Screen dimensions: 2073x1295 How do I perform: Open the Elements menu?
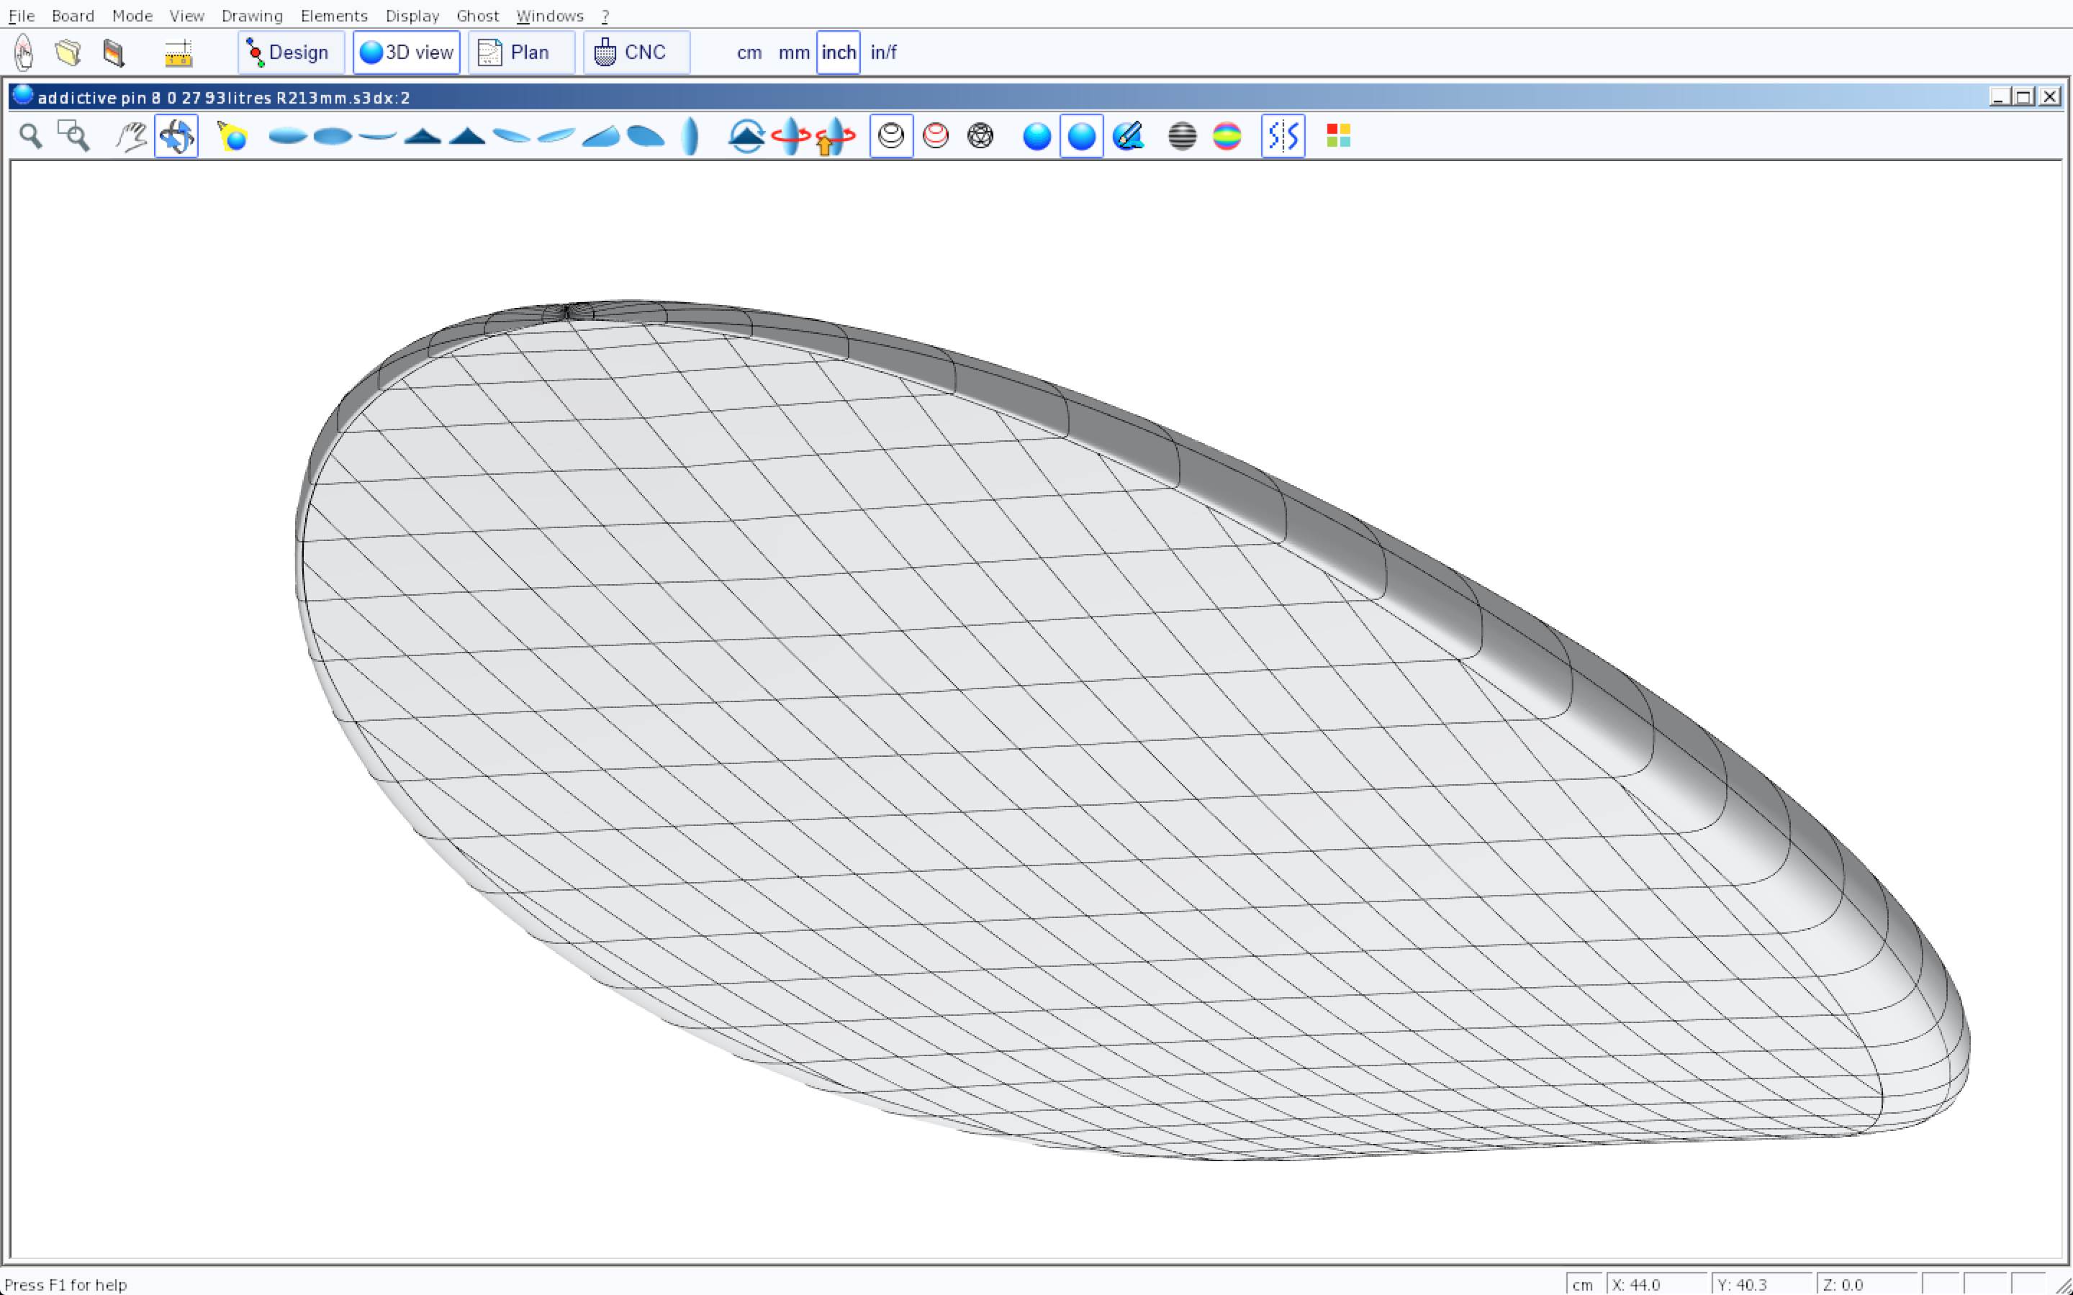[333, 15]
